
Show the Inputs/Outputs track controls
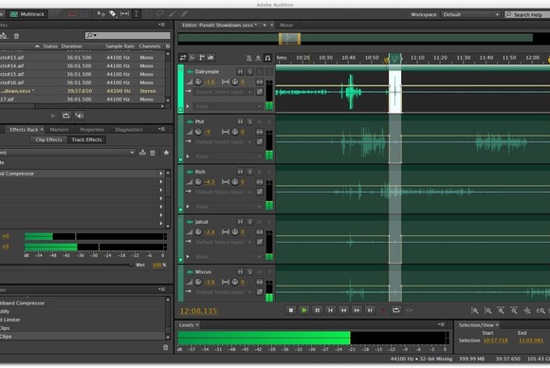click(183, 58)
